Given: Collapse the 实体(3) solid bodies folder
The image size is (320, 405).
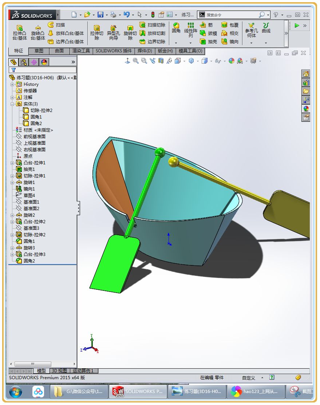Looking at the screenshot, I should pyautogui.click(x=12, y=104).
